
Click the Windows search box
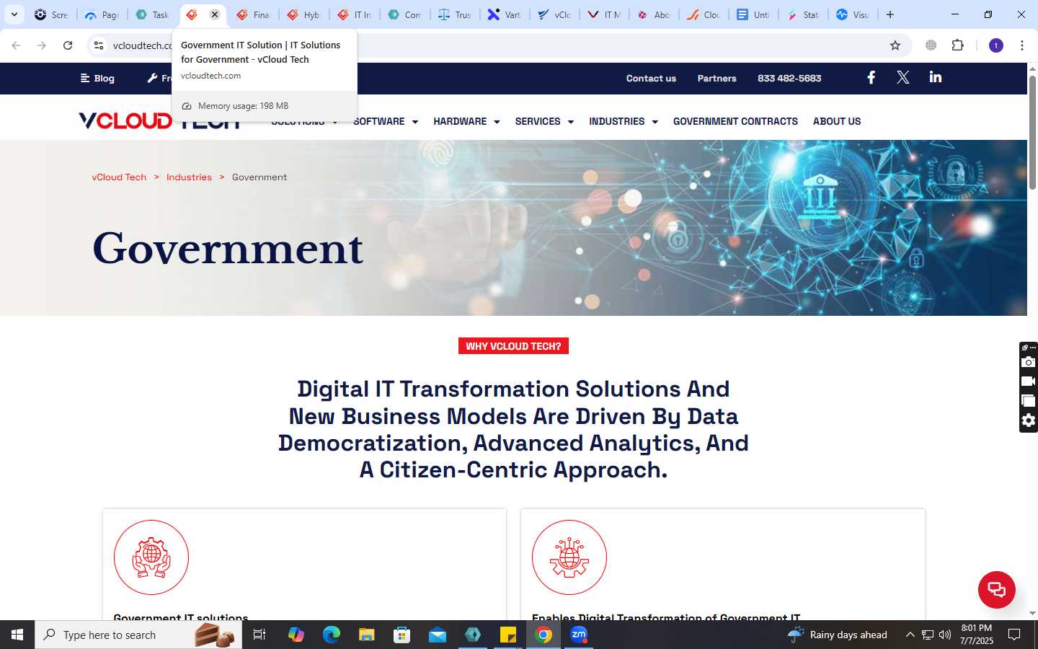(x=138, y=635)
